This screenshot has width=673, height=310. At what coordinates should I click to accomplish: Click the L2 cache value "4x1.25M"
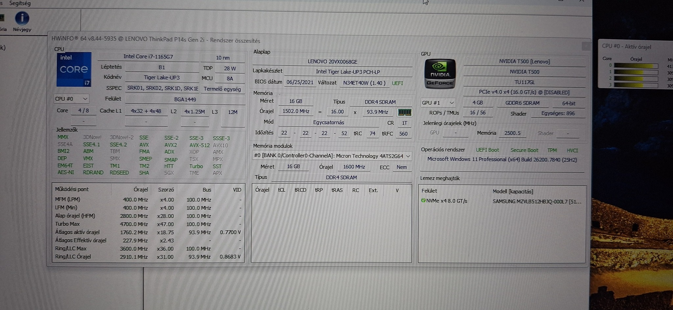coord(195,112)
